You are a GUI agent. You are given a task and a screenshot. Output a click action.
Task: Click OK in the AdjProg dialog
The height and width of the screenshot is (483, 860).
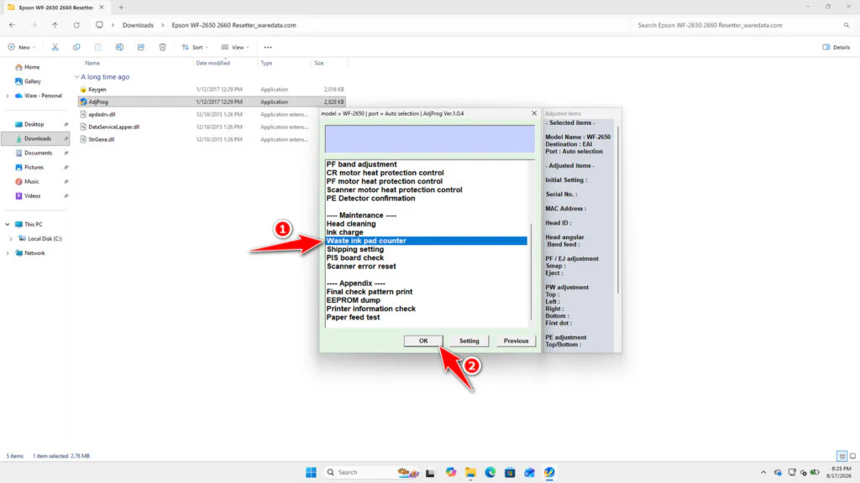click(423, 340)
